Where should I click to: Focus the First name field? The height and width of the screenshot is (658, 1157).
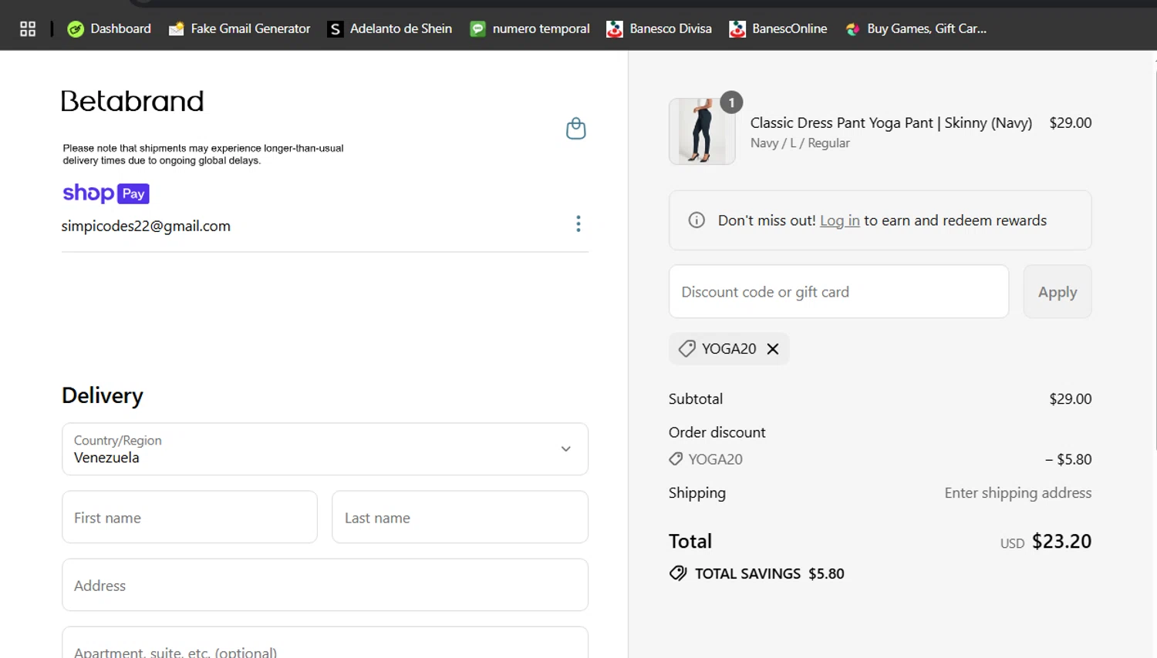click(x=190, y=517)
